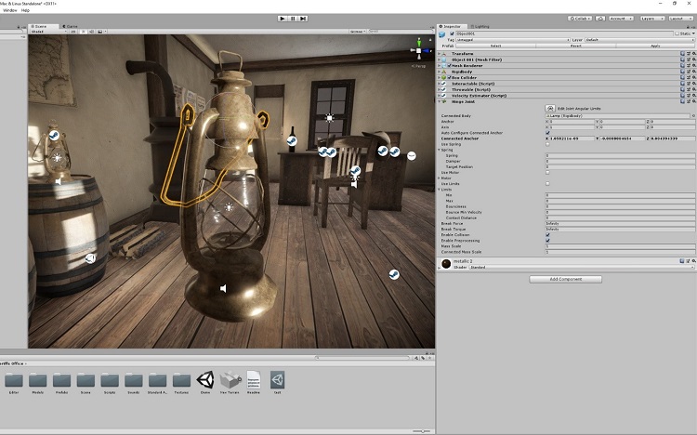Select the New Terrain asset icon
This screenshot has height=435, width=697.
click(230, 380)
